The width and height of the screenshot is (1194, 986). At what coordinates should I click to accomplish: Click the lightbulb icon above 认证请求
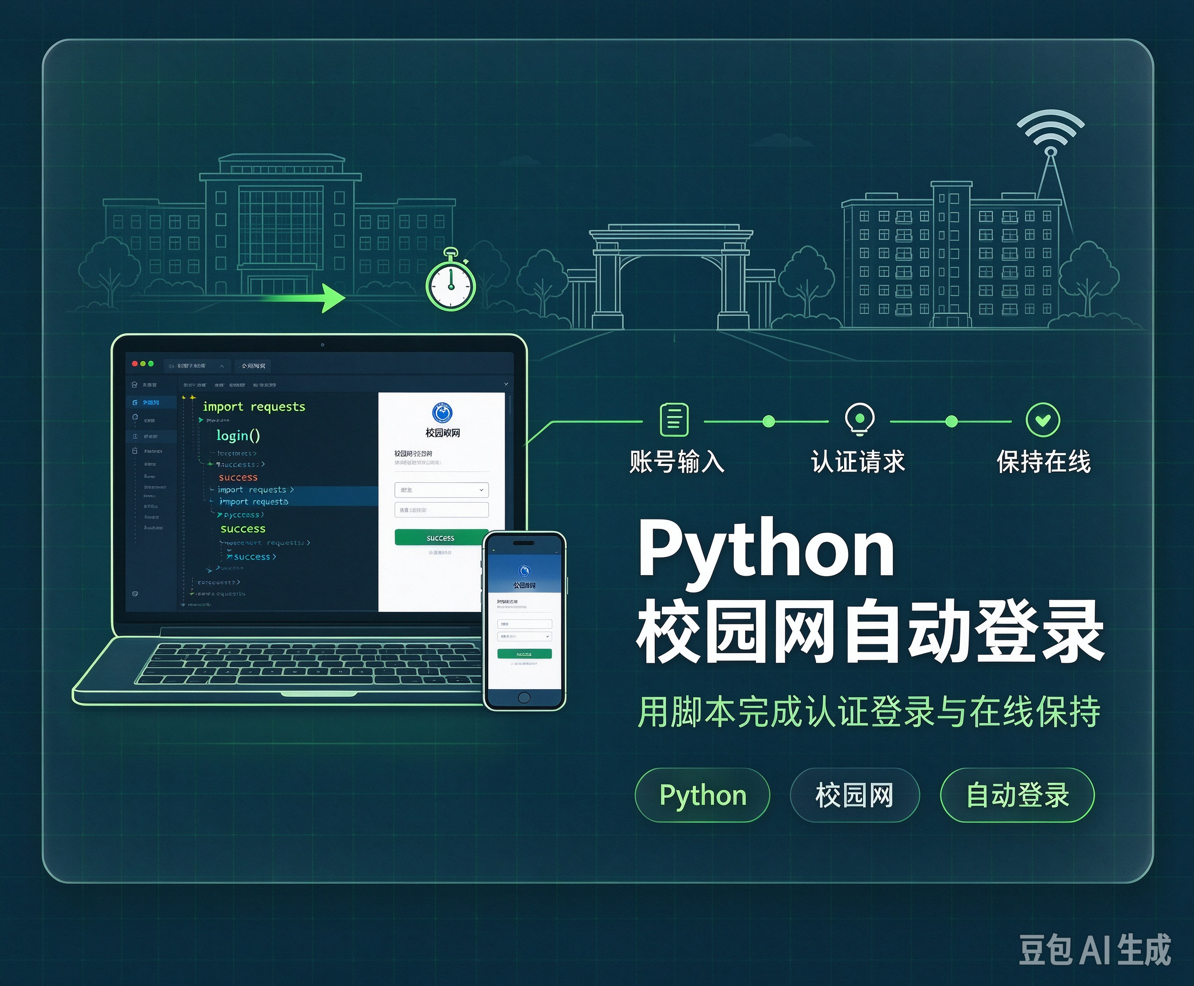tap(859, 419)
